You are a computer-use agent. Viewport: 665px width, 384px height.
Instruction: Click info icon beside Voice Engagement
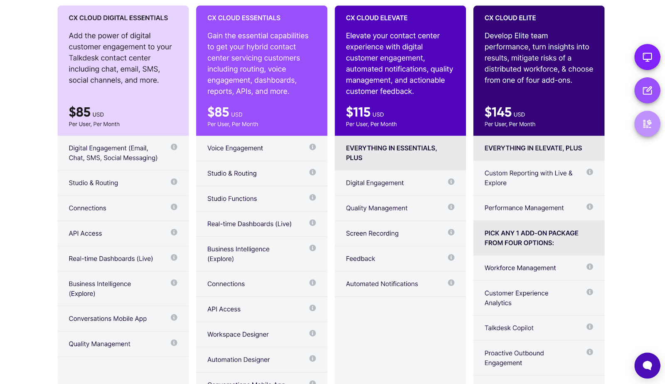click(x=313, y=147)
